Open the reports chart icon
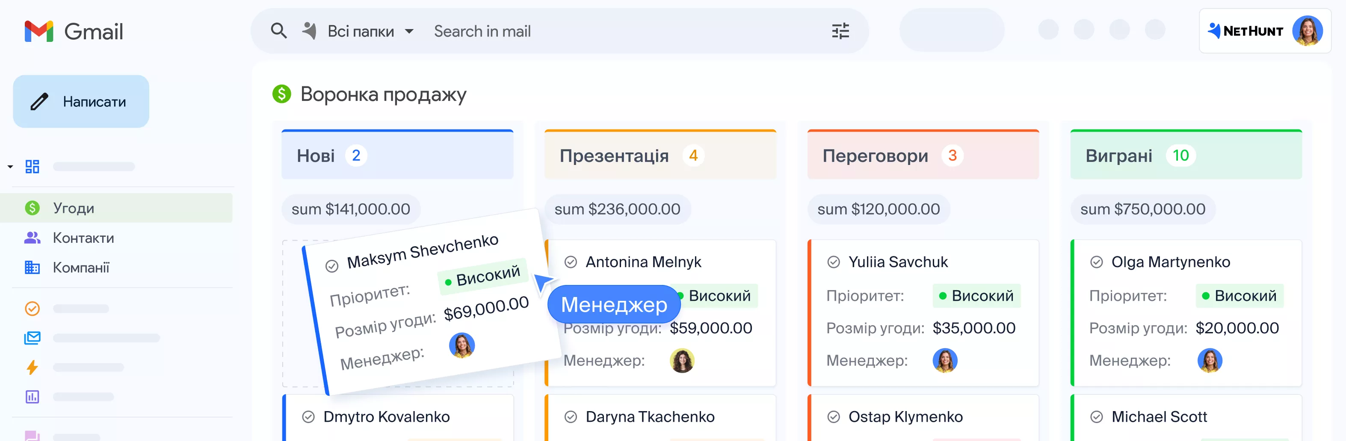1346x441 pixels. 33,397
